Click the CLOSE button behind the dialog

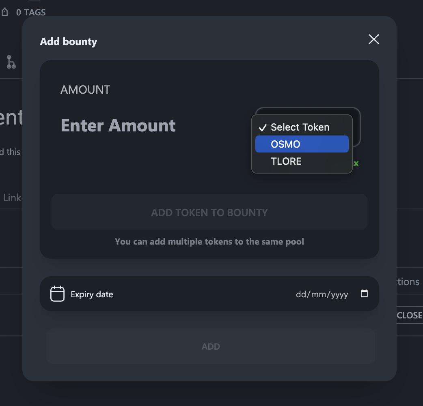click(x=410, y=315)
